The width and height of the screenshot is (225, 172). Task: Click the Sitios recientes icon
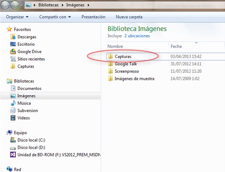(13, 59)
